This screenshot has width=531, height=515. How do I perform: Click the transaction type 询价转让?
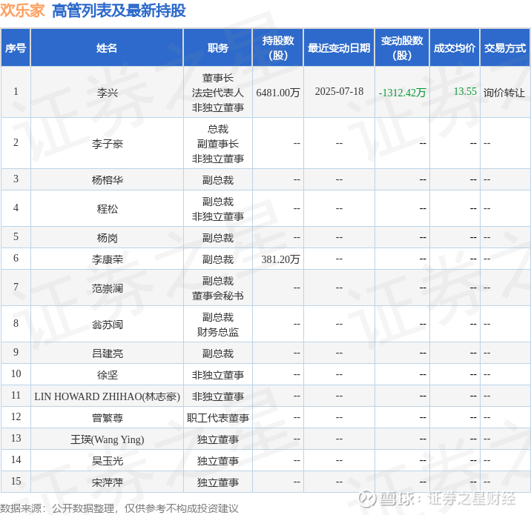click(x=504, y=93)
